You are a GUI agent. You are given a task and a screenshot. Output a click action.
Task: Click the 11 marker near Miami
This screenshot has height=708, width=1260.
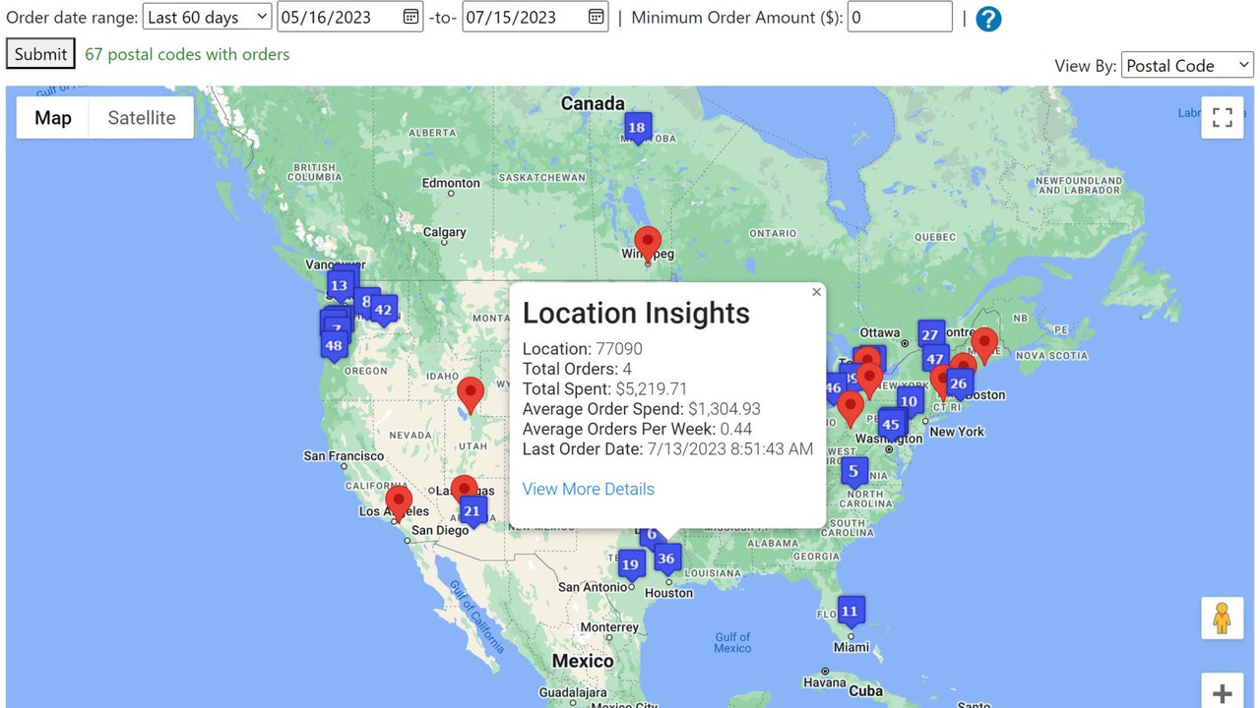(850, 610)
